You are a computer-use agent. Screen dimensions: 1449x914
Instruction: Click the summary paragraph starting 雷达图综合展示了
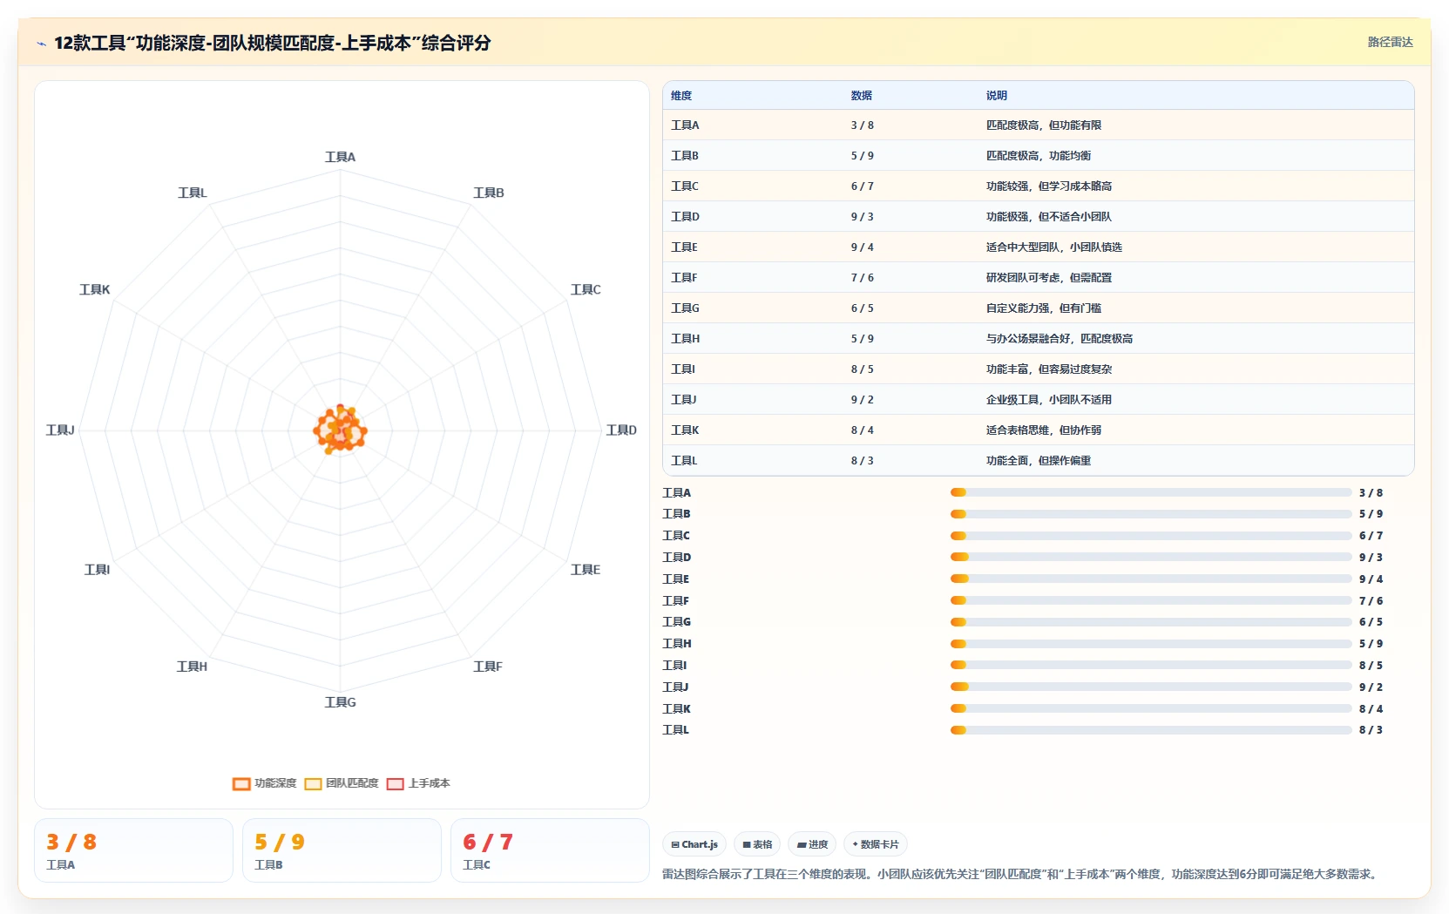[1021, 874]
